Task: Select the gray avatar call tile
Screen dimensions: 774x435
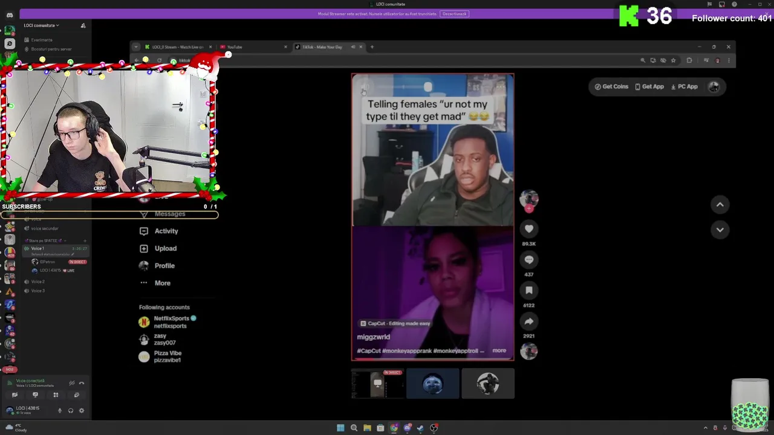Action: [488, 384]
